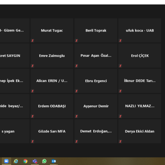
Task: Select the nide beyaz/... participant name
Action: (x=11, y=106)
